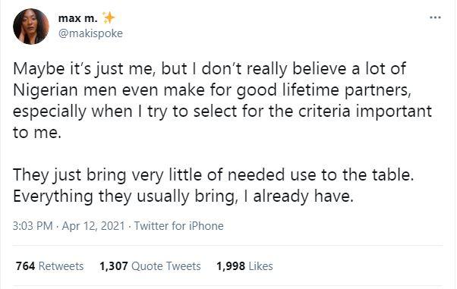Viewport: 457px width, 289px height.
Task: Click the line 'They just bring very little'
Action: click(213, 175)
